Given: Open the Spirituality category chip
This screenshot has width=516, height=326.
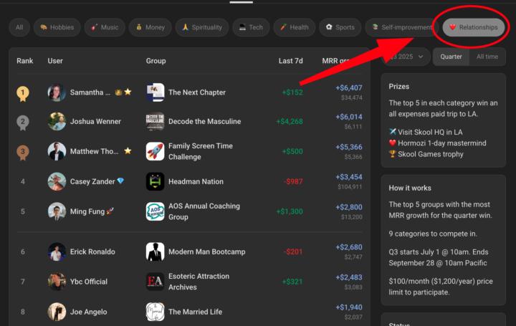Looking at the screenshot, I should tap(202, 27).
